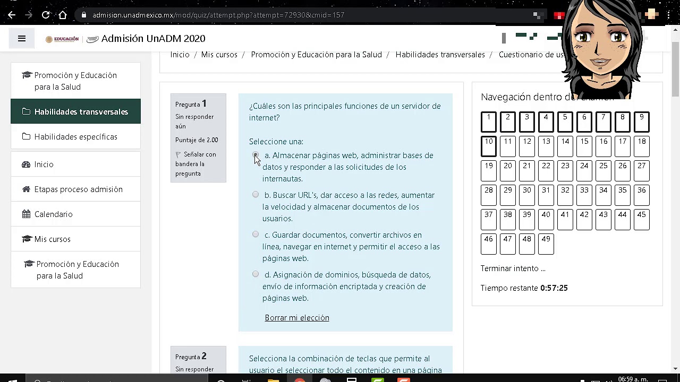Screen dimensions: 680x382
Task: Open Habilidades transversales in sidebar
Action: 75,111
